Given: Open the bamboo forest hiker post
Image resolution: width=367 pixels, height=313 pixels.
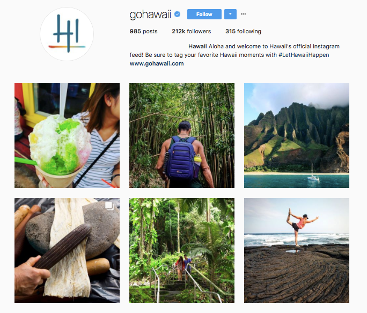Looking at the screenshot, I should pos(182,135).
